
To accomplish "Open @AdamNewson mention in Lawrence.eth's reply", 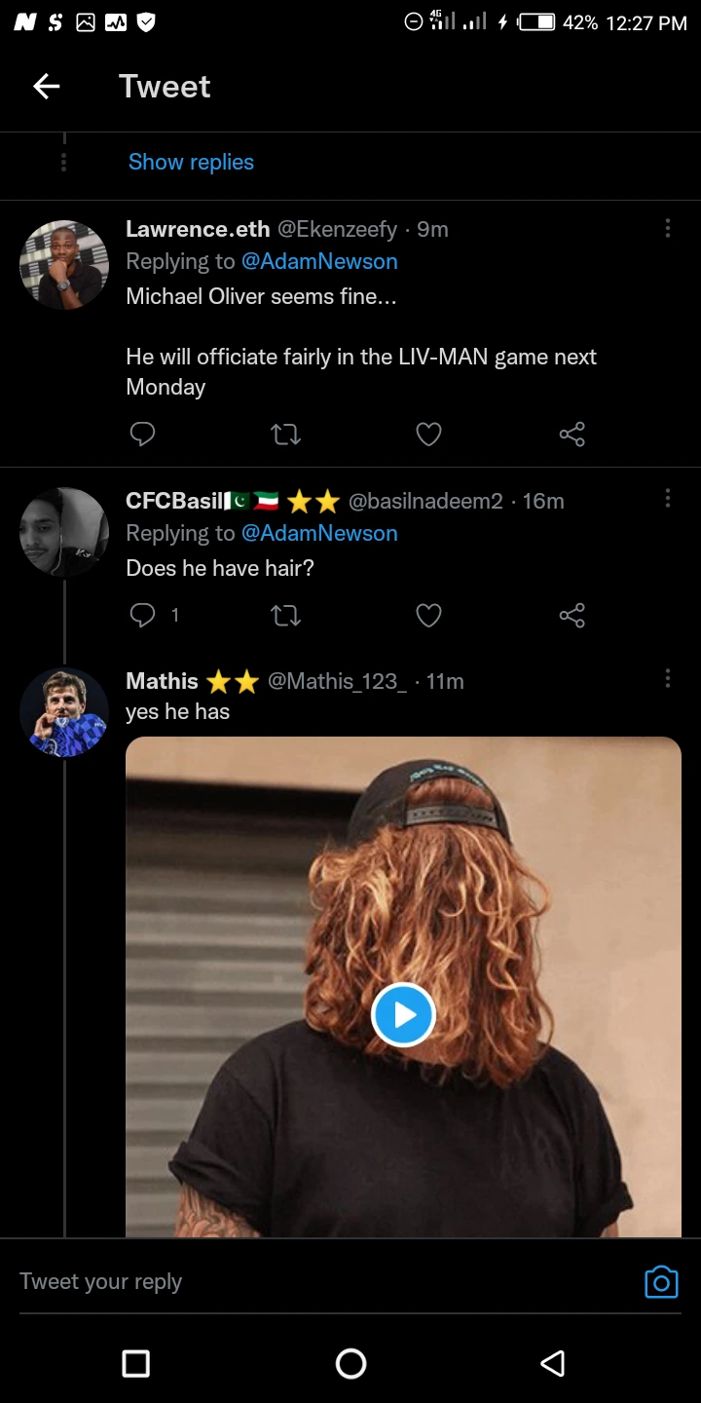I will point(319,261).
